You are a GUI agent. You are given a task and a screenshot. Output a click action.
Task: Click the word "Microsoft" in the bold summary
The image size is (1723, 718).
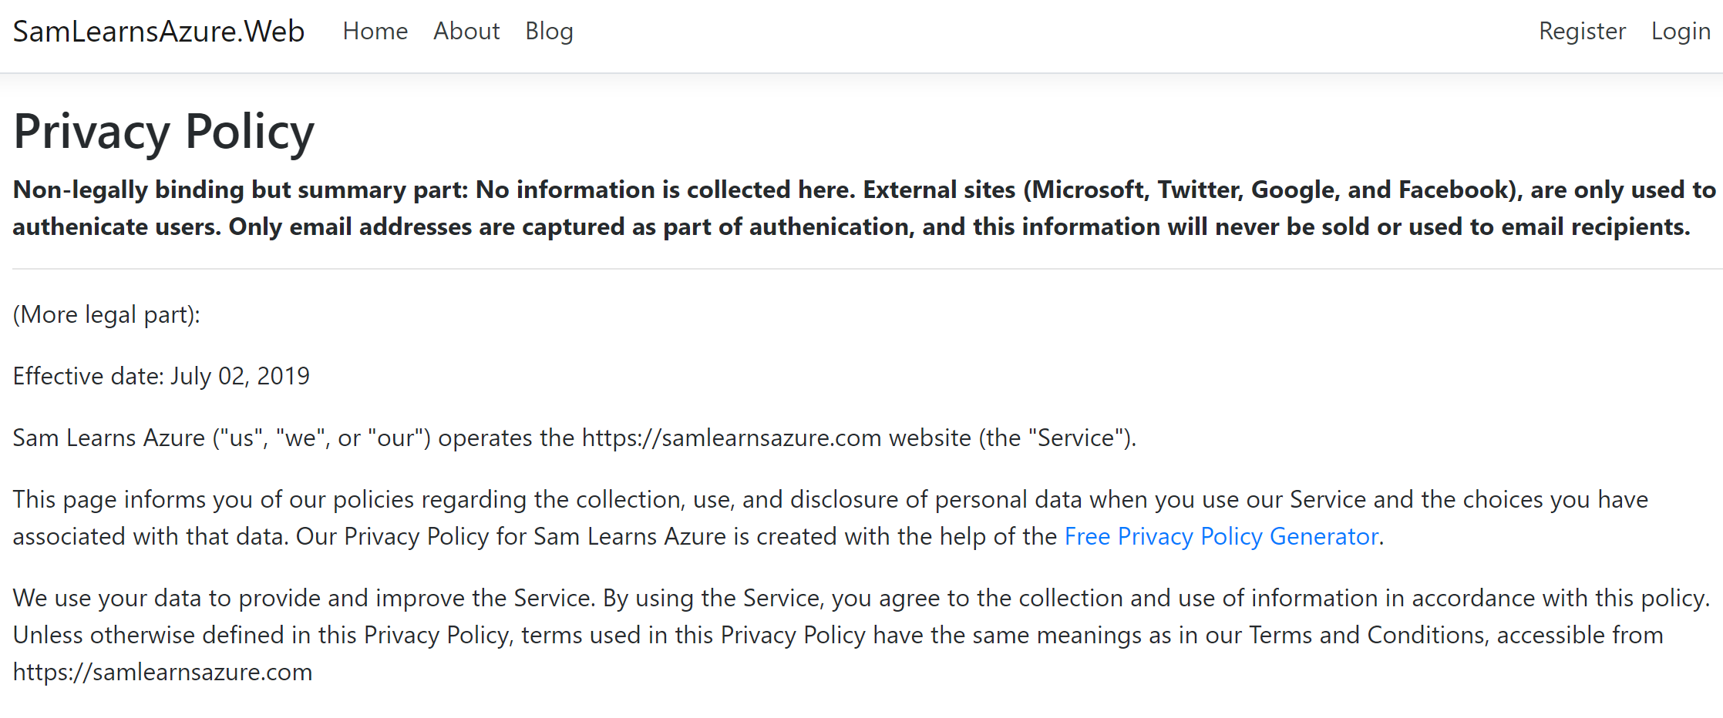1088,190
